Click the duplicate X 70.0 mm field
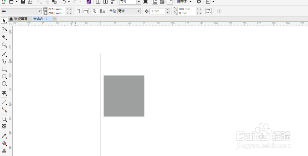This screenshot has width=308, height=156. 187,9
